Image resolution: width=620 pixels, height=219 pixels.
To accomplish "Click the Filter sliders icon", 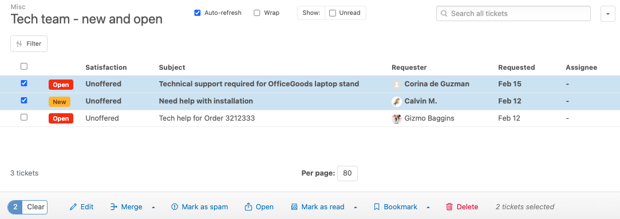I will tap(19, 44).
